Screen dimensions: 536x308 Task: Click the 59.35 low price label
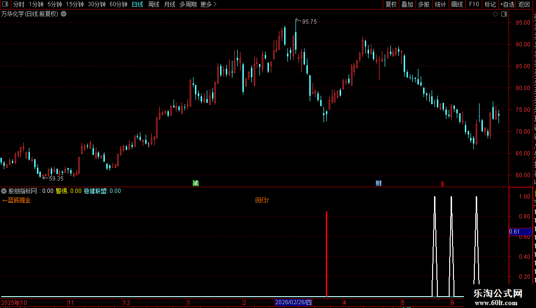[56, 179]
